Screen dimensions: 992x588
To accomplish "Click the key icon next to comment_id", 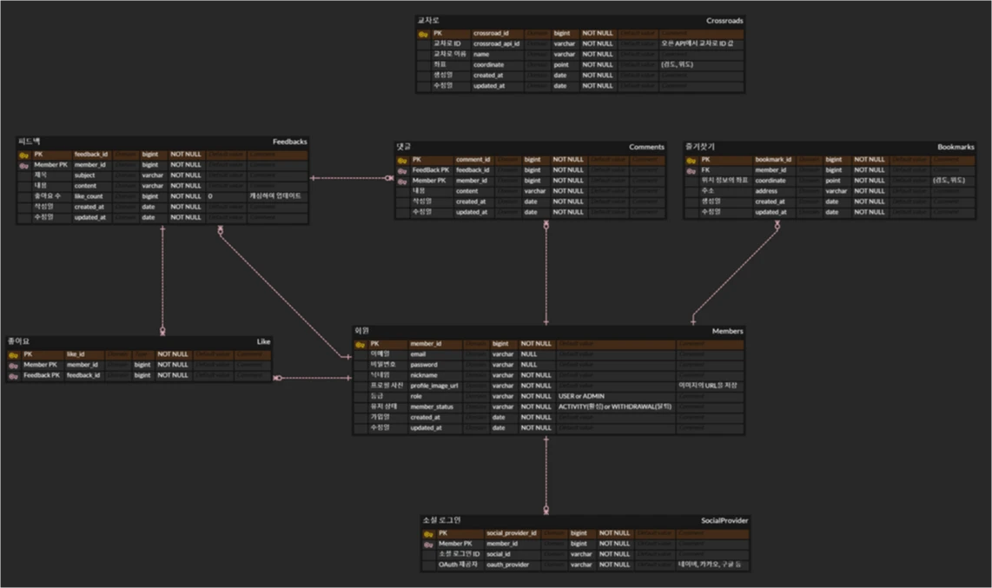I will coord(401,161).
